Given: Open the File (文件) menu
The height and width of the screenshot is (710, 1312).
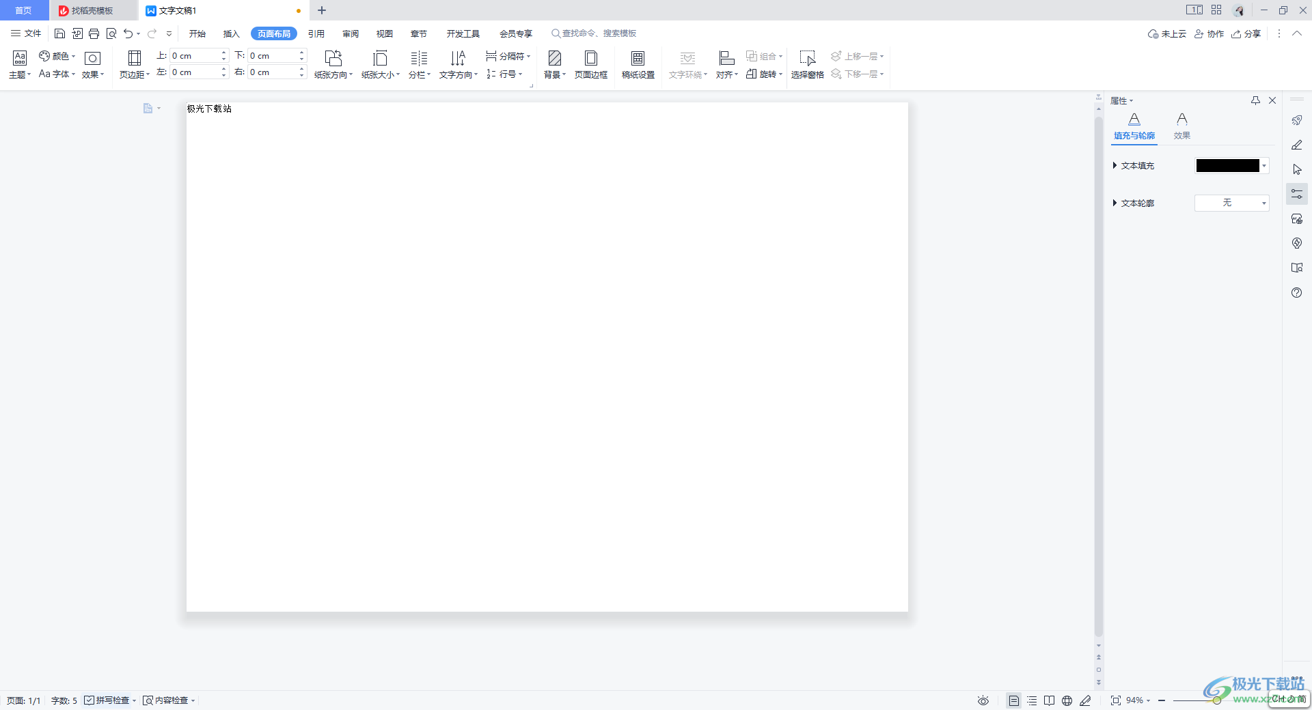Looking at the screenshot, I should 26,33.
